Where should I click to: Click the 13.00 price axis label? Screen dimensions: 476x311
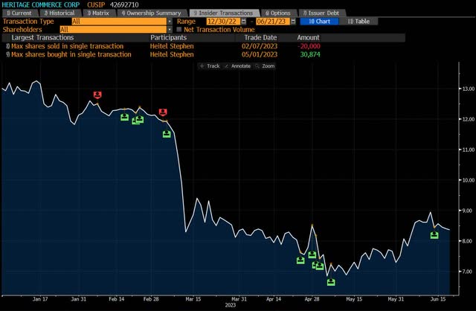click(469, 89)
